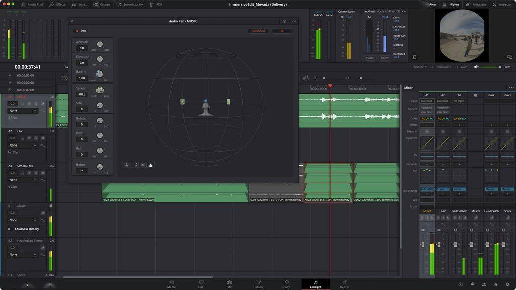Viewport: 516px width, 290px height.
Task: Select the second panner view icon
Action: [136, 165]
